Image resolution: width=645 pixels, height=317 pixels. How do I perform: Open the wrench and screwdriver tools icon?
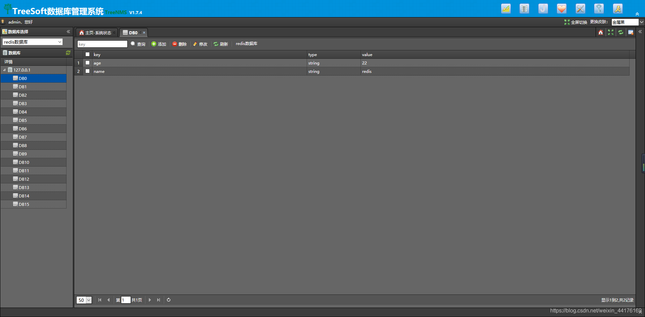point(580,9)
